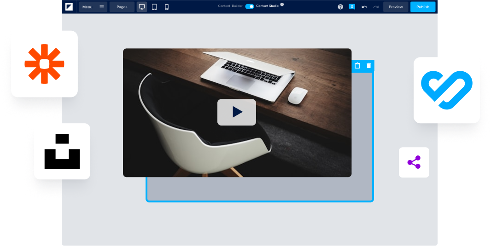Toggle Content Builder / Content Studio switch

tap(249, 6)
